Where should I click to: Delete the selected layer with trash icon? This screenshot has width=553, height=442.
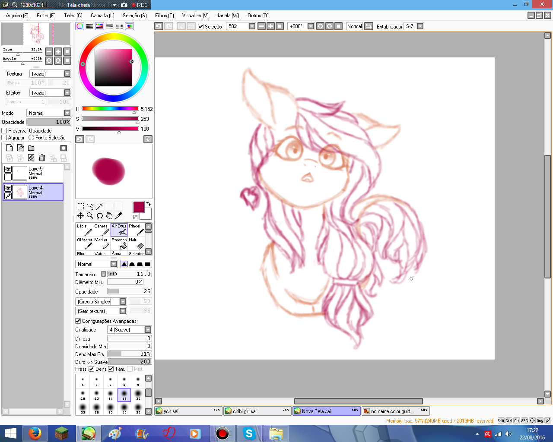tap(42, 158)
